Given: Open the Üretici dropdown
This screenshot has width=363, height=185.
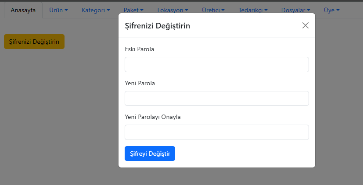Looking at the screenshot, I should click(213, 10).
